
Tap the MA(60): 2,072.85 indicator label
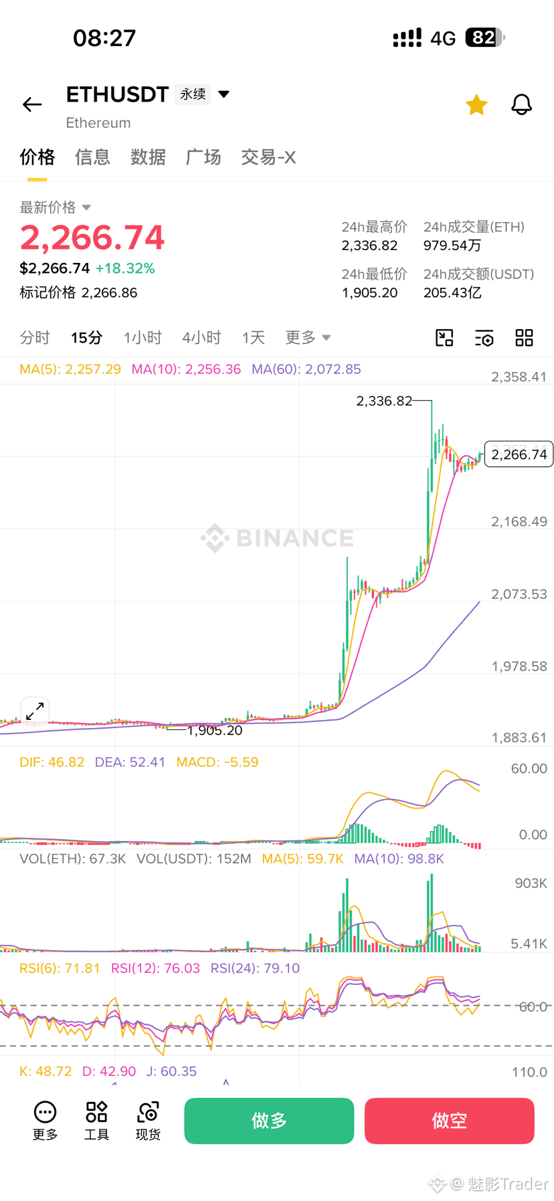[306, 369]
